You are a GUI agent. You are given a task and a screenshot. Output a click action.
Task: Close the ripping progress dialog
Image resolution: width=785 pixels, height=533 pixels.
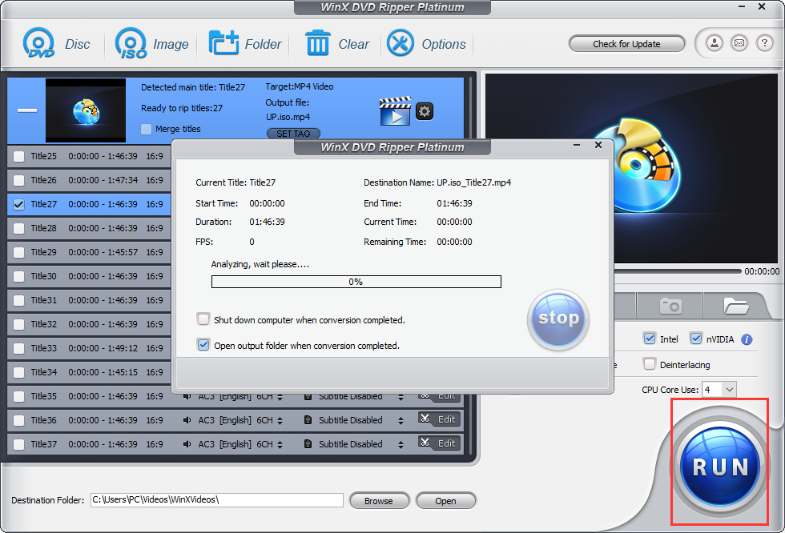pyautogui.click(x=598, y=145)
